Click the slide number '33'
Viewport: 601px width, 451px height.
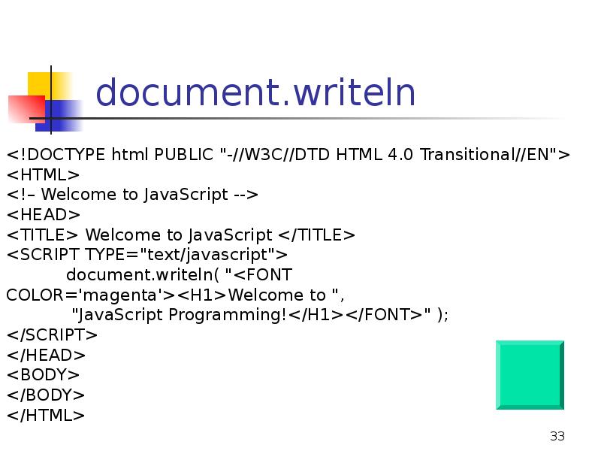coord(557,436)
